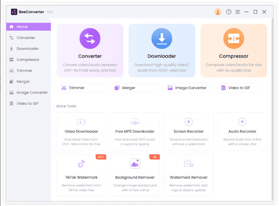Click the sidebar Merger icon

tap(11, 82)
